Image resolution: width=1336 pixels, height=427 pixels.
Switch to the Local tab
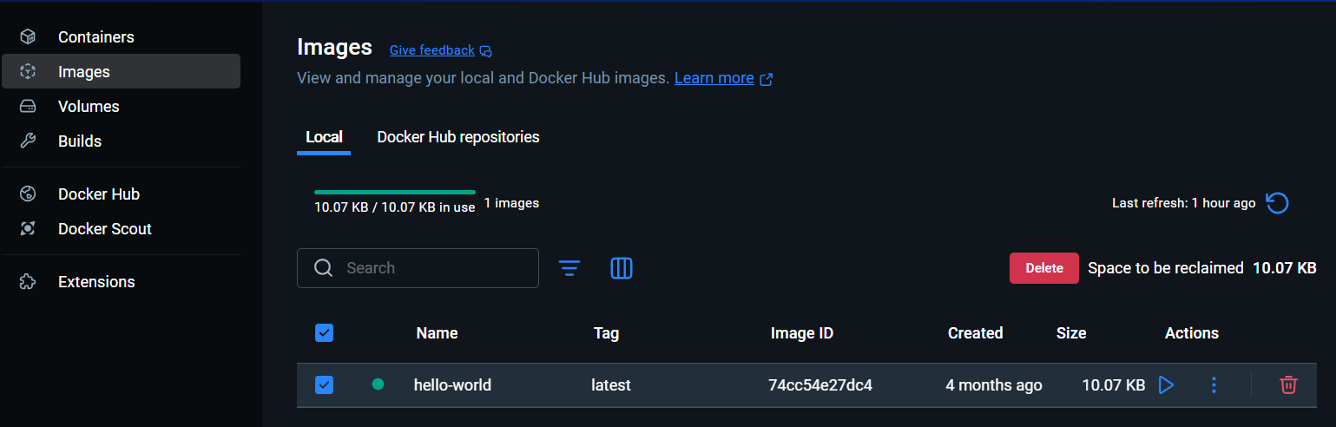pos(324,137)
